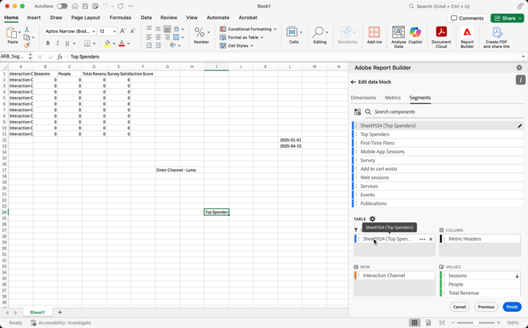Switch to the Metrics tab
The width and height of the screenshot is (528, 328).
tap(393, 98)
